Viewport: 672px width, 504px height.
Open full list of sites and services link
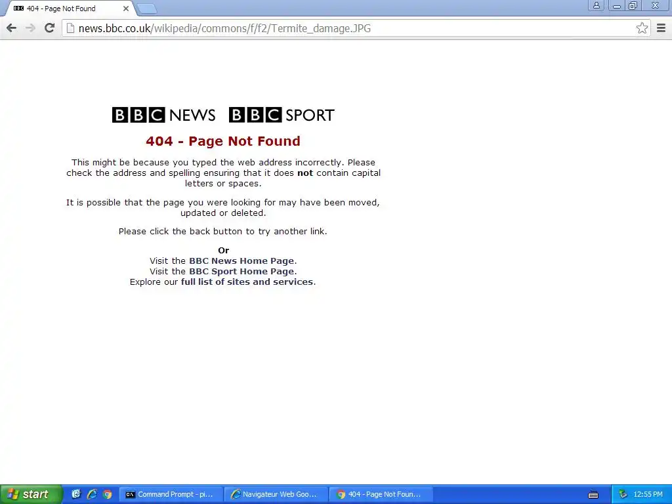tap(247, 282)
